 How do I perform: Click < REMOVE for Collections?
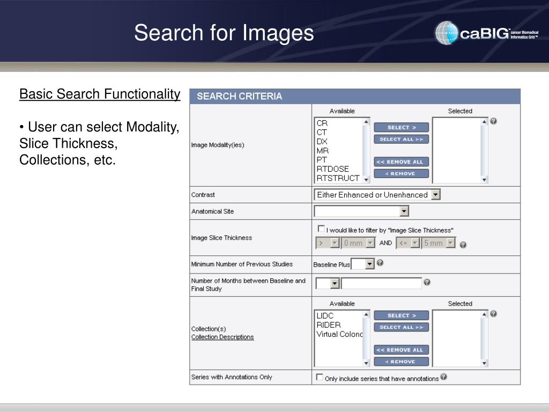point(401,362)
